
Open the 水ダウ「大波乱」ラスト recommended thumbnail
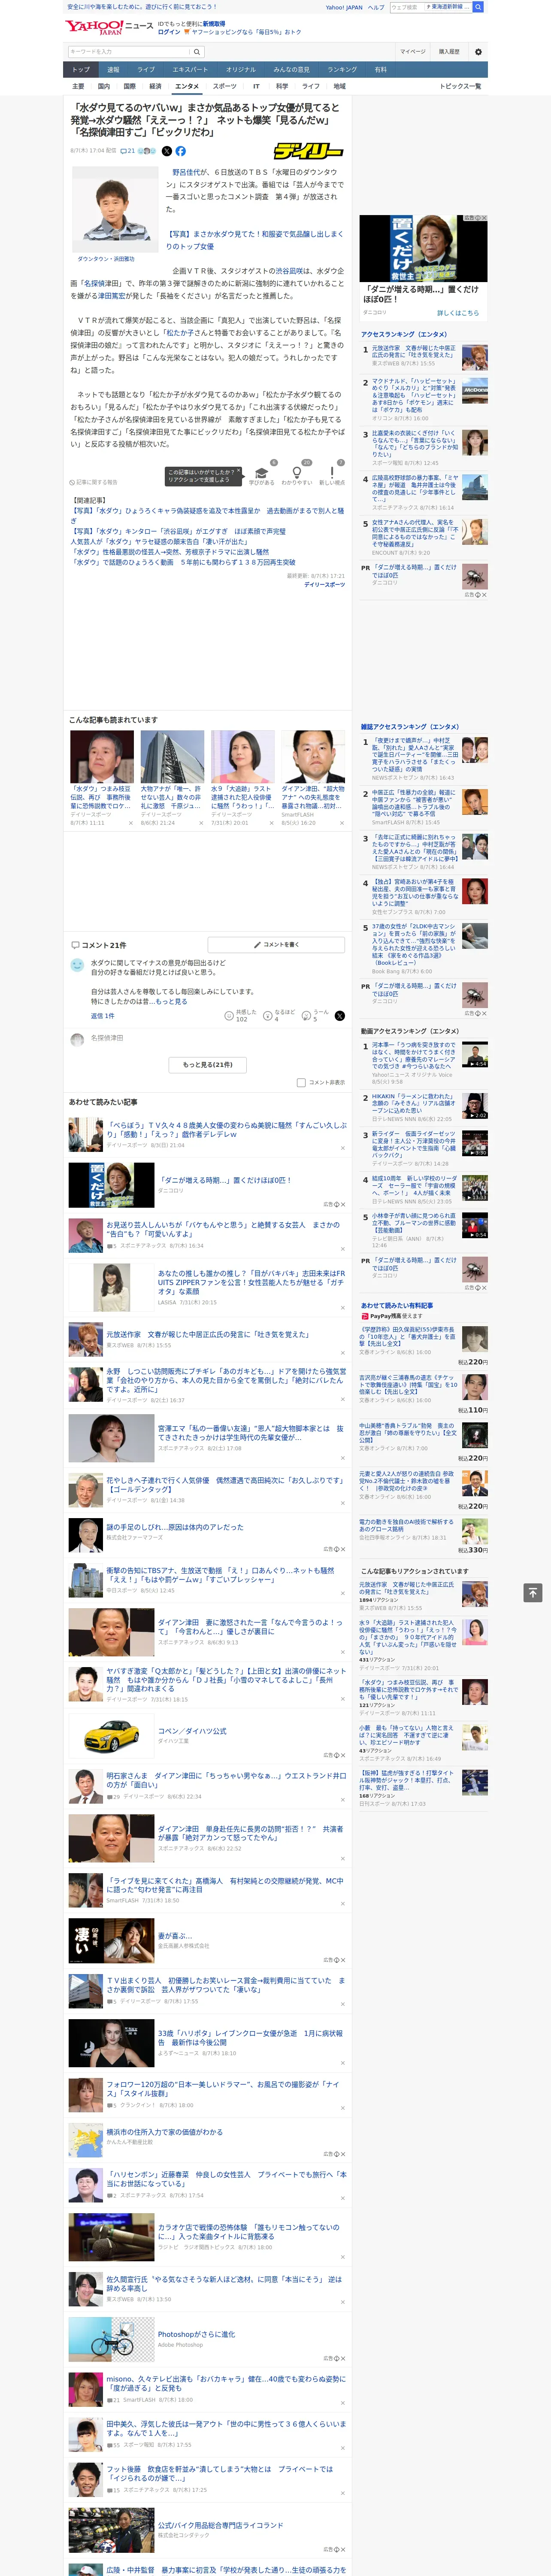tap(242, 756)
